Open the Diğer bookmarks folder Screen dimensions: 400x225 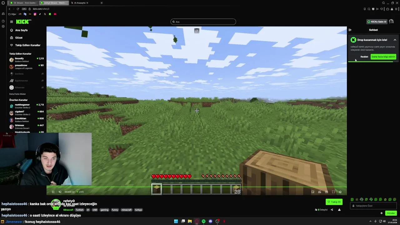click(x=12, y=14)
